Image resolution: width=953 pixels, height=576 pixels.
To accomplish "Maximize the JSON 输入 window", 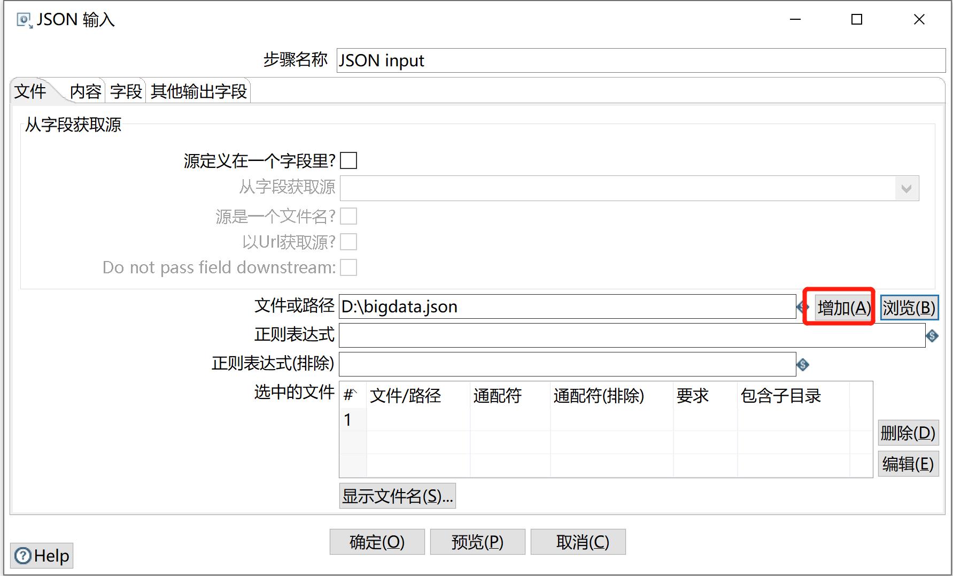I will tap(857, 20).
